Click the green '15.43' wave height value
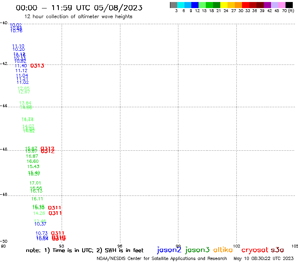 33,166
